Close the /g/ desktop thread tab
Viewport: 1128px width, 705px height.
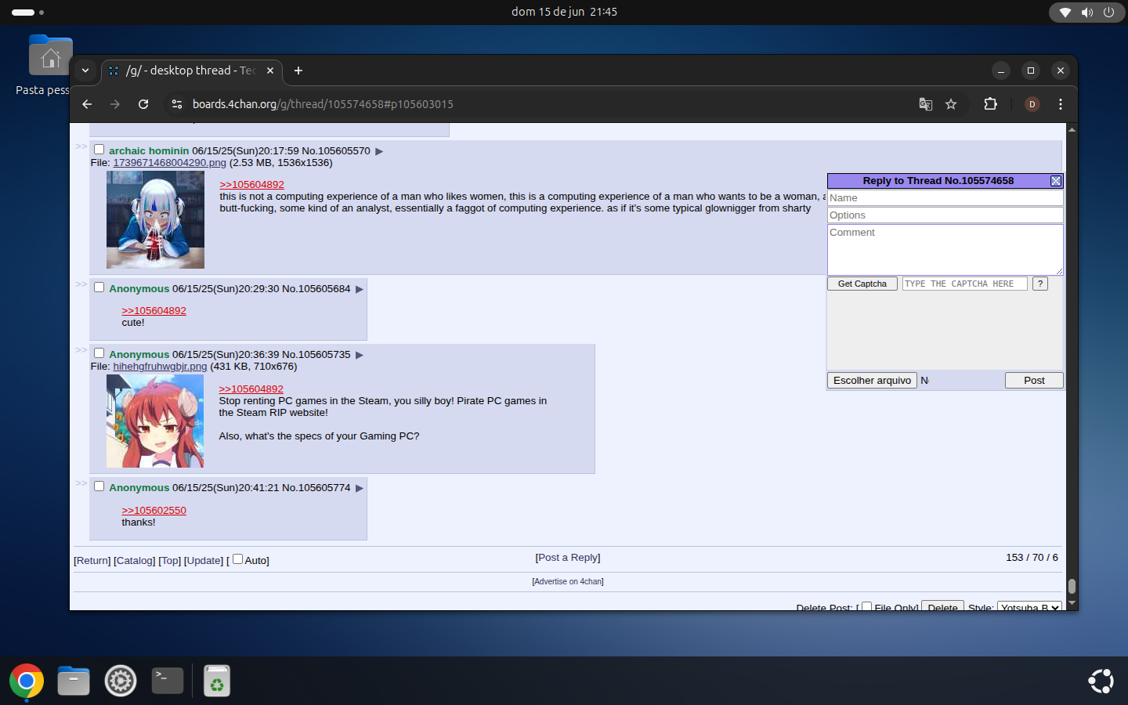(x=270, y=70)
